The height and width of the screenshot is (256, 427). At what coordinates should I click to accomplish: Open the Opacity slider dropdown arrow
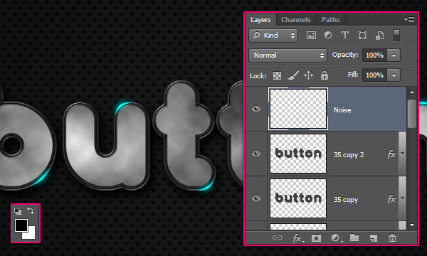coord(394,55)
